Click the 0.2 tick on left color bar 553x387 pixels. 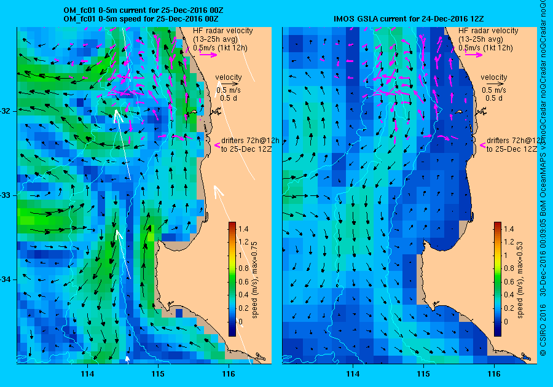point(243,308)
